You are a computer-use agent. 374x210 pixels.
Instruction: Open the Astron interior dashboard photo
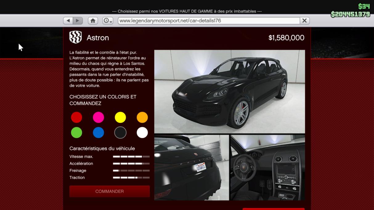(267, 168)
